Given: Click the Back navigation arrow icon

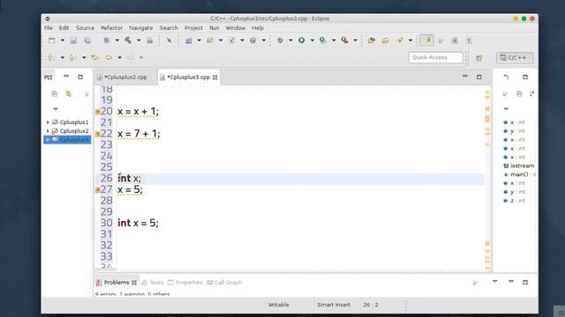Looking at the screenshot, I should [x=109, y=57].
